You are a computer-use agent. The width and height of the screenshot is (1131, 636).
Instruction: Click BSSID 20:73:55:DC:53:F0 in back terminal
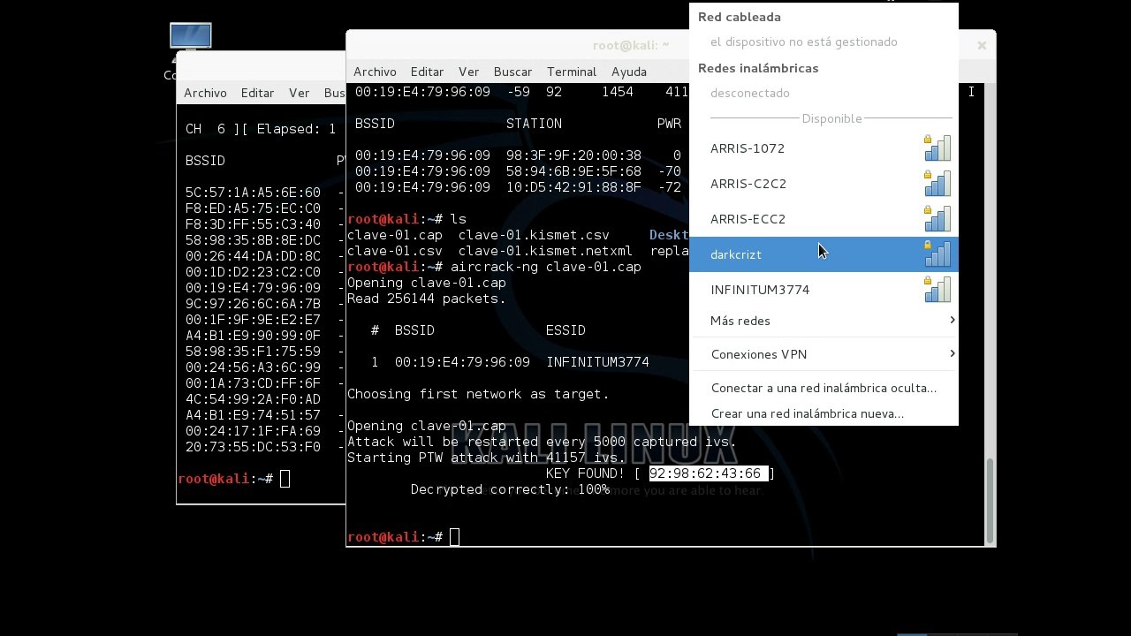click(253, 447)
